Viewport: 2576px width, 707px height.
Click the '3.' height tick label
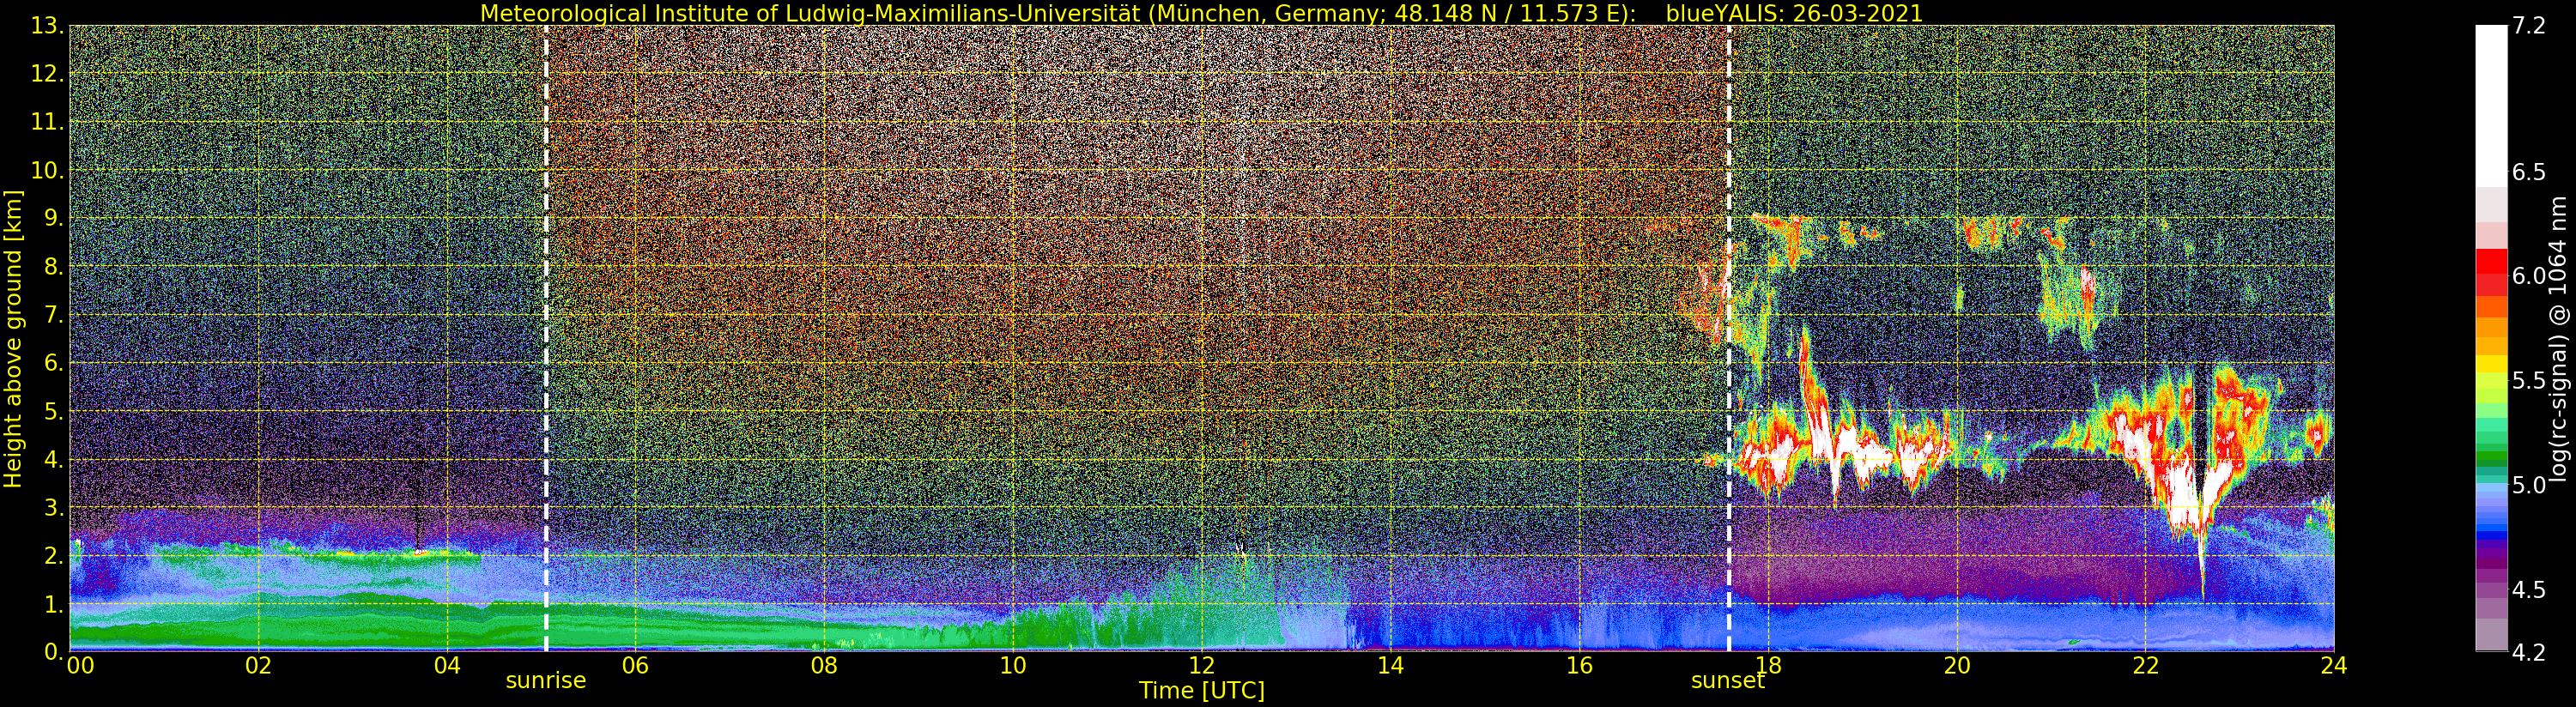[x=54, y=507]
